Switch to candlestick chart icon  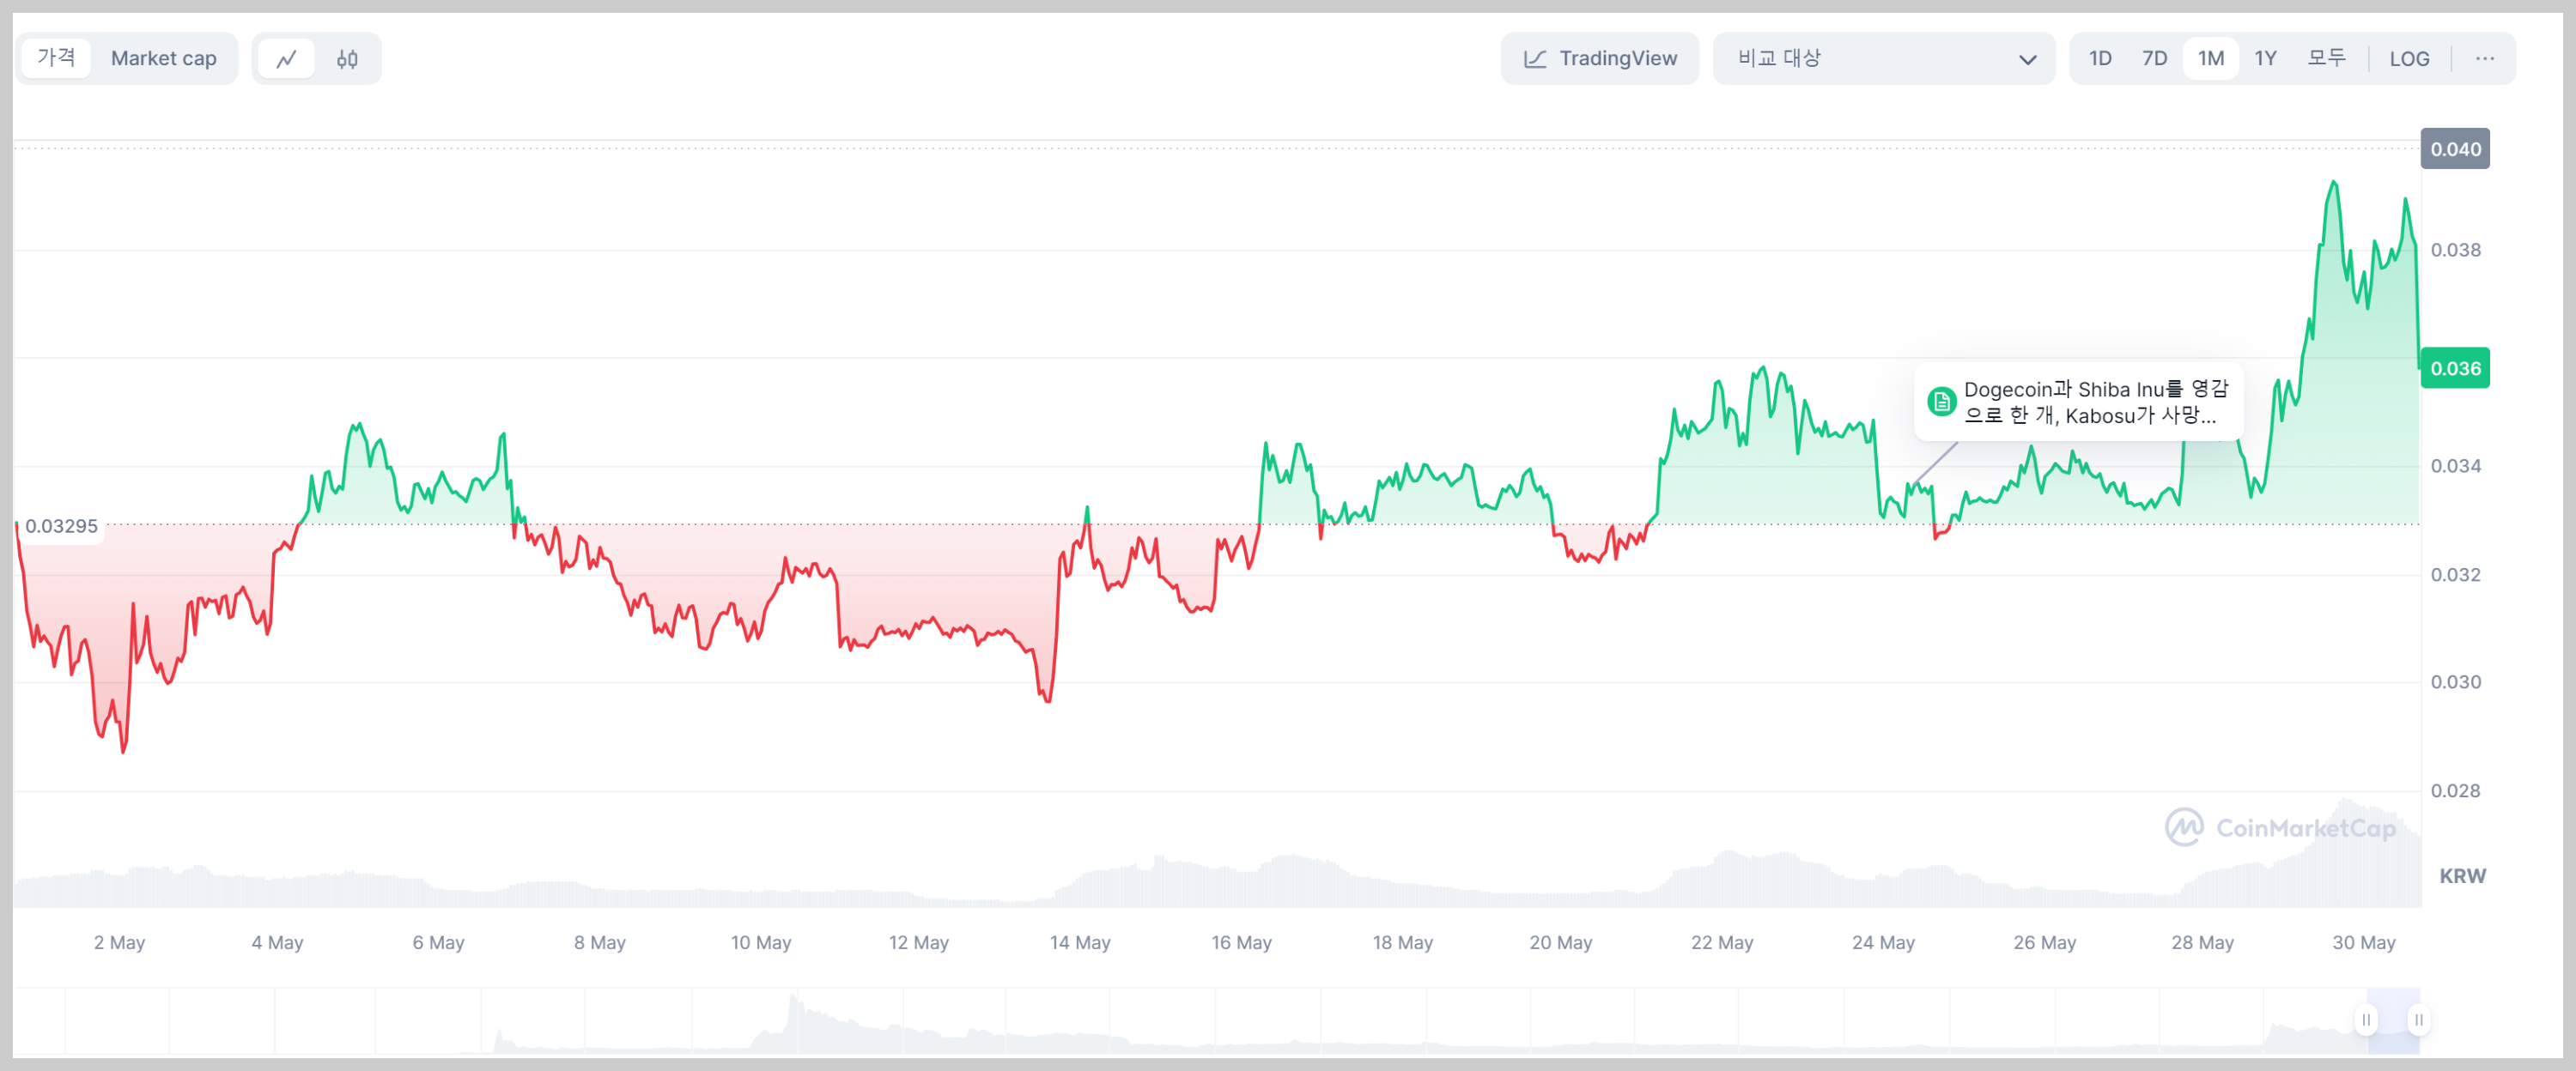[x=347, y=59]
